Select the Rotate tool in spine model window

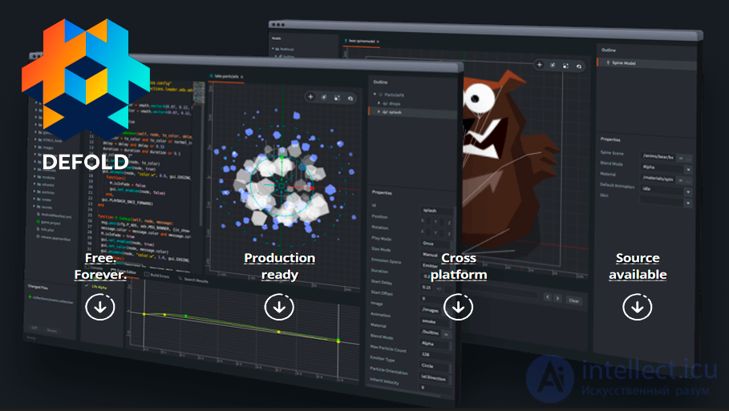point(553,65)
